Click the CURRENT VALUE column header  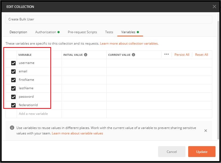tap(119, 55)
